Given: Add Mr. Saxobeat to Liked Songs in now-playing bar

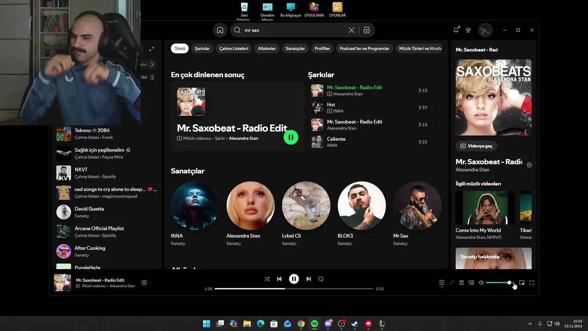Looking at the screenshot, I should tap(144, 283).
